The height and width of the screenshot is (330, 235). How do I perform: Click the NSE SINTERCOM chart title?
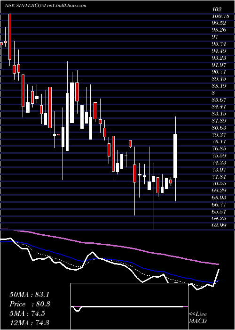[x=24, y=6]
